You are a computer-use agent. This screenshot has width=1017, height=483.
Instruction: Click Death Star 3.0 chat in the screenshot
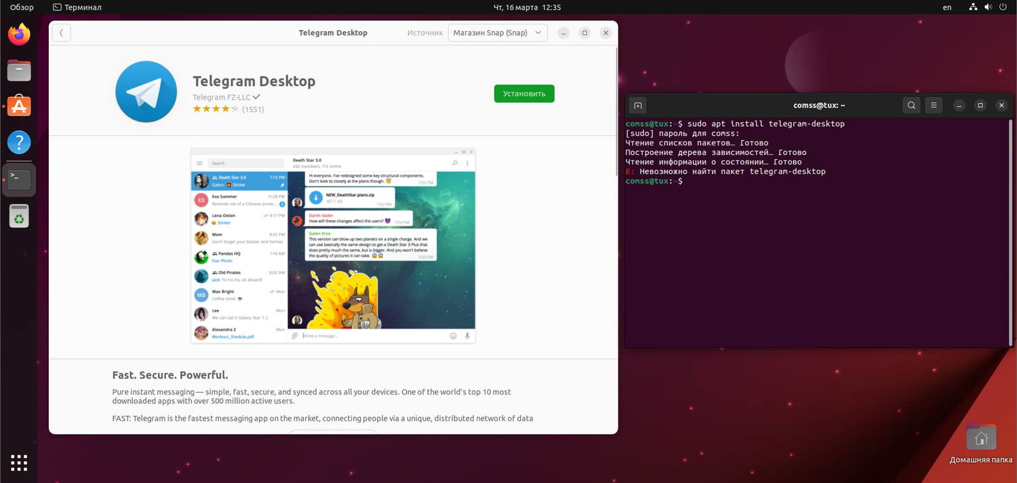pyautogui.click(x=239, y=180)
